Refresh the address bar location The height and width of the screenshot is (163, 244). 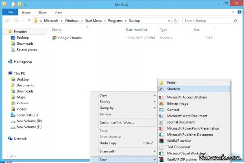(175, 21)
